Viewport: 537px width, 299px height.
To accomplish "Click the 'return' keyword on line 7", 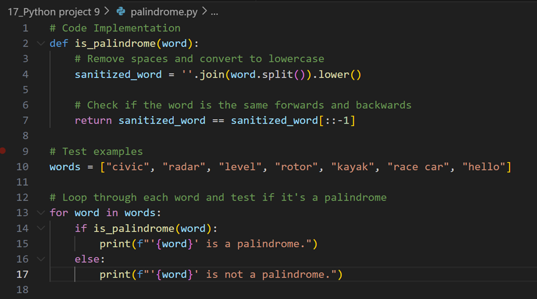I will tap(93, 120).
